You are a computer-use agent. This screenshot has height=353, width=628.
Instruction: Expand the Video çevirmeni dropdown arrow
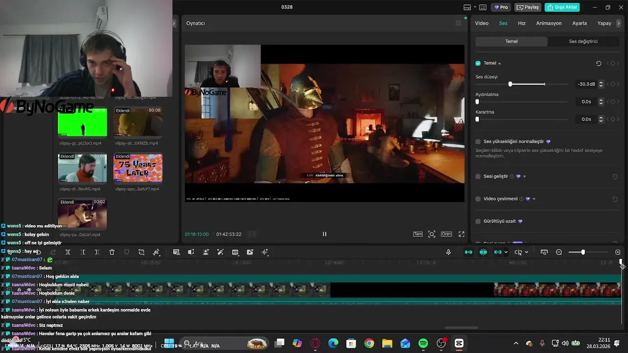(534, 199)
